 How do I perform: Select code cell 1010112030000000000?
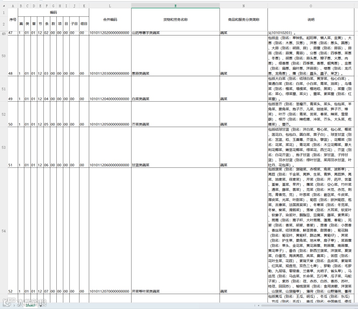(x=110, y=56)
